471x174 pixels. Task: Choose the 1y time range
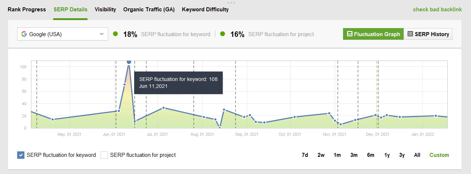pos(387,155)
